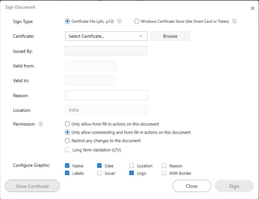Tick the With Border checkbox
The height and width of the screenshot is (199, 259).
[x=164, y=173]
